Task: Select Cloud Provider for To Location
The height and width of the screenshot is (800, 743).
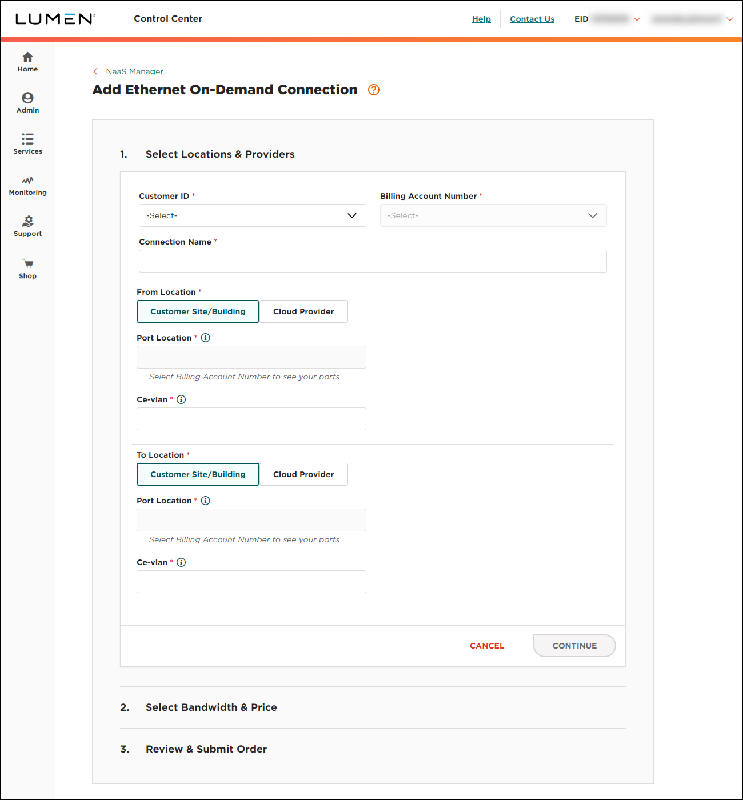Action: pyautogui.click(x=303, y=474)
